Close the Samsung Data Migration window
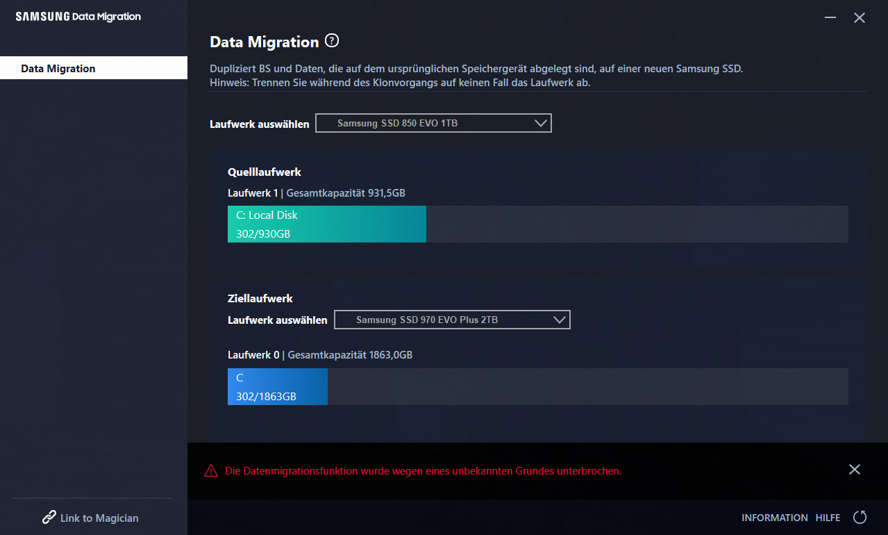Viewport: 888px width, 535px height. coord(860,18)
